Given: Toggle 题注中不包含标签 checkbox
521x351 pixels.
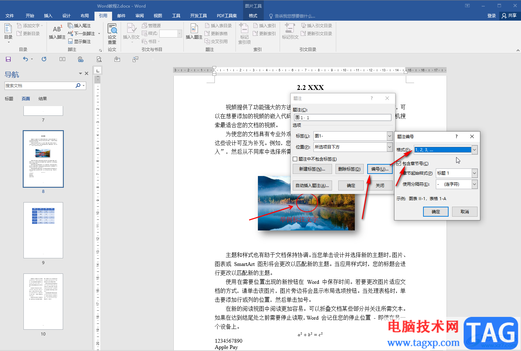Looking at the screenshot, I should 295,159.
